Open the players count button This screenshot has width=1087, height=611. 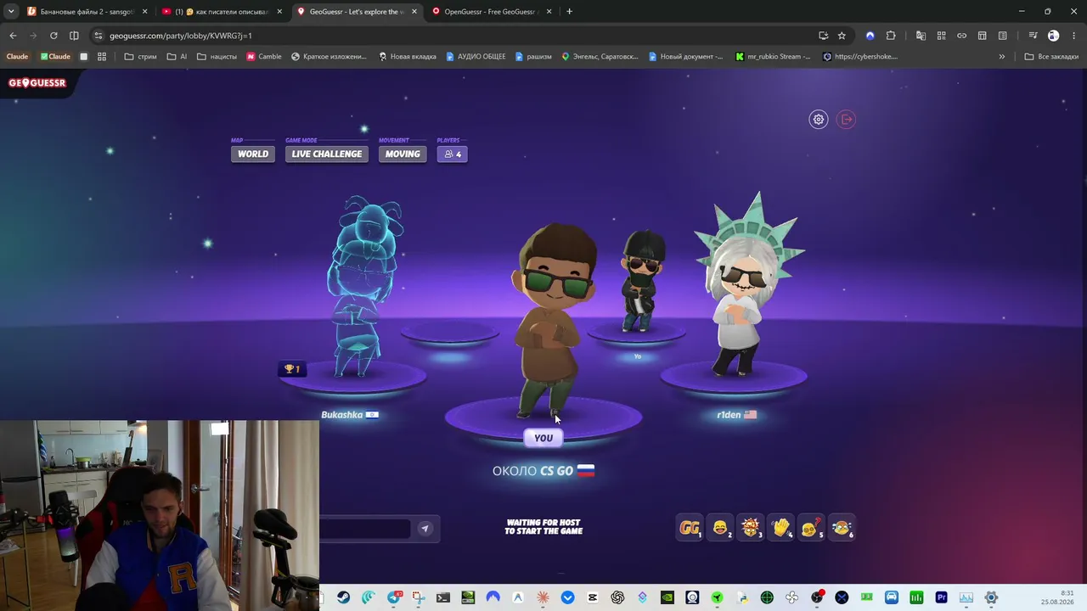452,154
